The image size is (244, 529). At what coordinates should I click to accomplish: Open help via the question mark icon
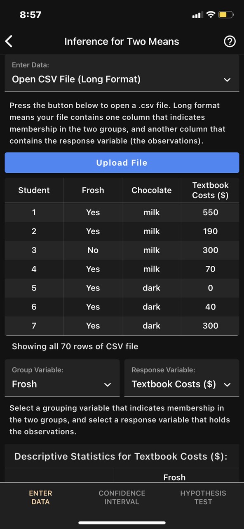click(x=230, y=41)
